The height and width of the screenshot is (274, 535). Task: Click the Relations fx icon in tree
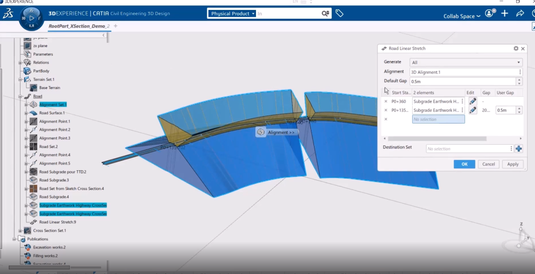click(x=28, y=63)
